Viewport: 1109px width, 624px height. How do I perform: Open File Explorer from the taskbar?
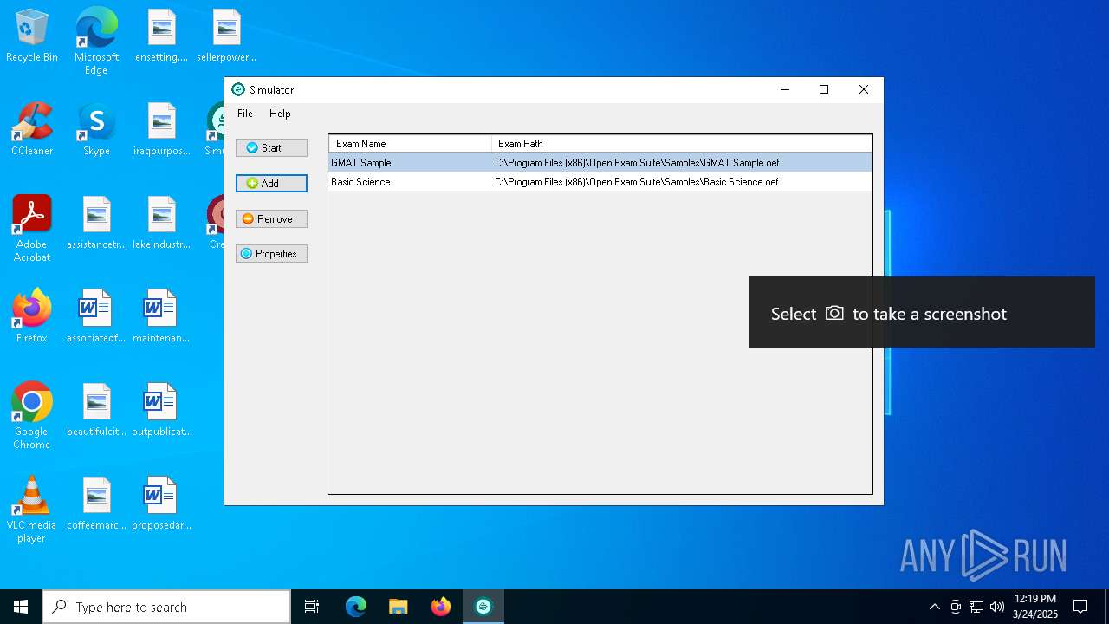tap(398, 607)
